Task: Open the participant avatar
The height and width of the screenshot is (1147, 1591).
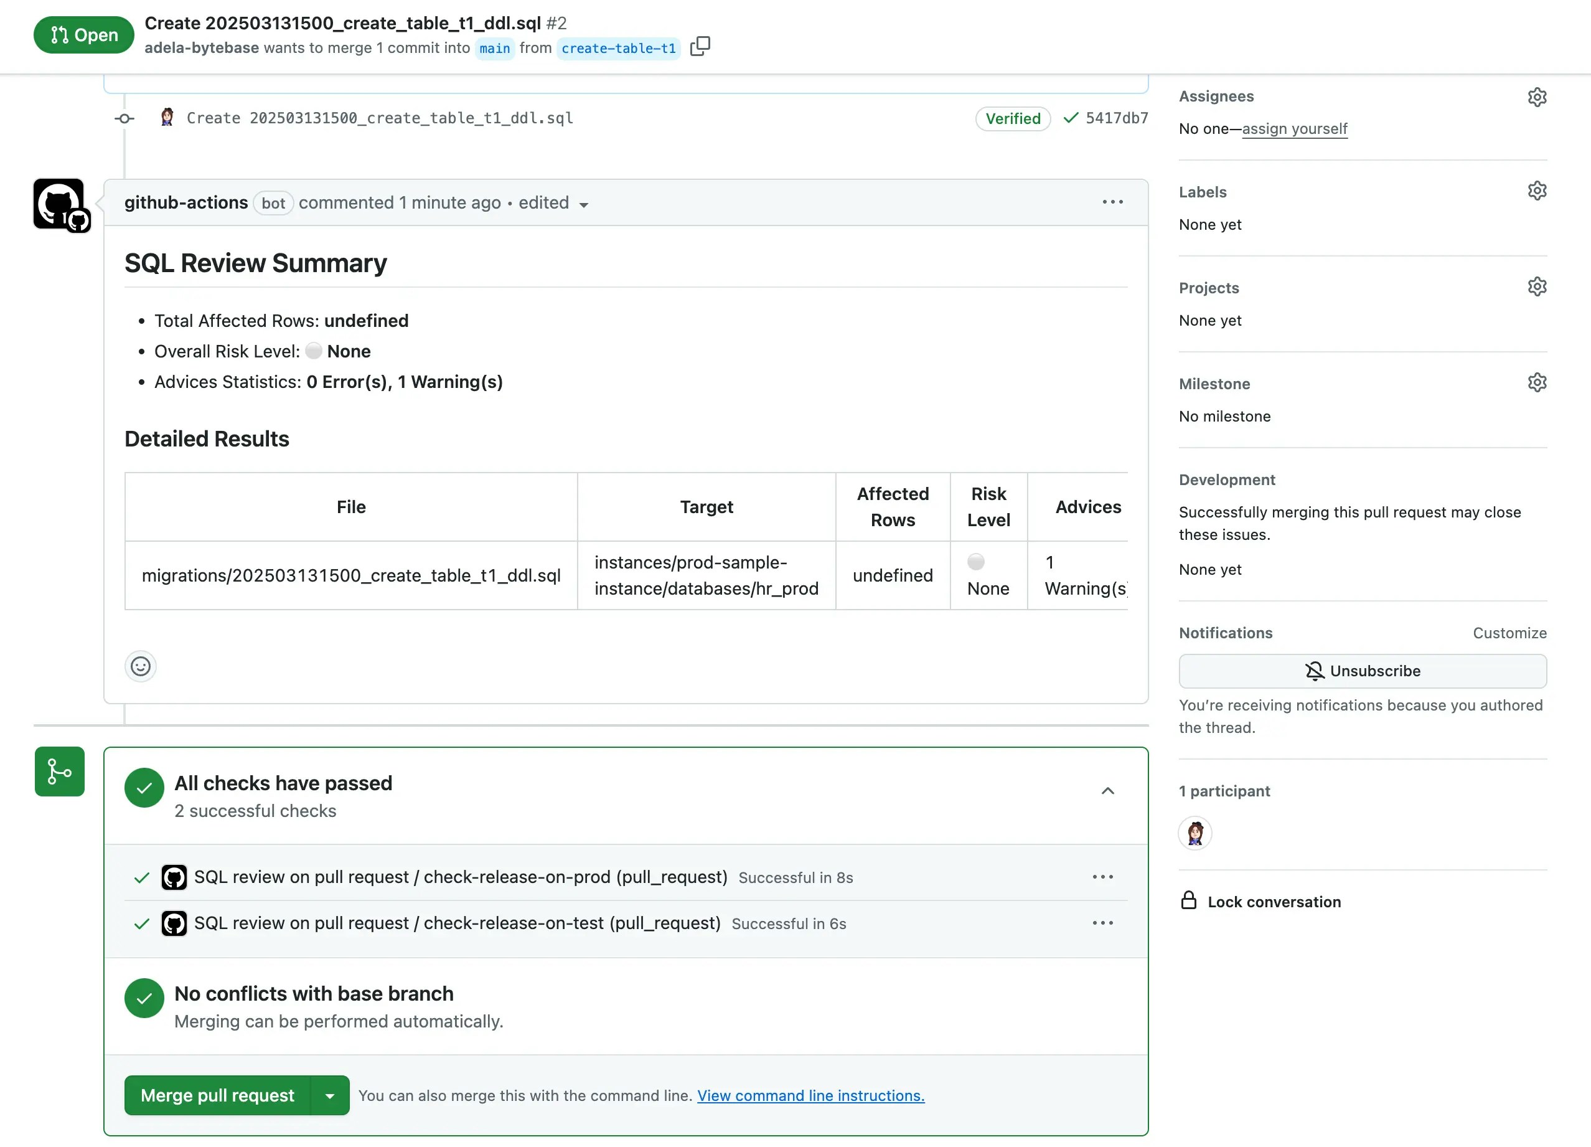Action: (x=1194, y=834)
